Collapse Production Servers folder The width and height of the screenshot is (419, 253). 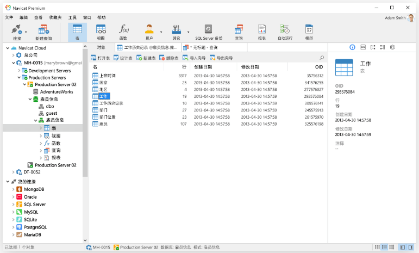[x=19, y=78]
